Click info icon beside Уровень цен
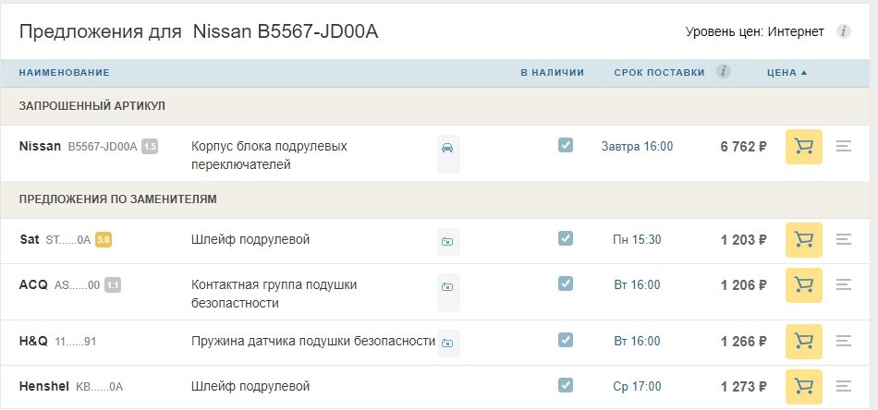The width and height of the screenshot is (878, 410). 843,31
